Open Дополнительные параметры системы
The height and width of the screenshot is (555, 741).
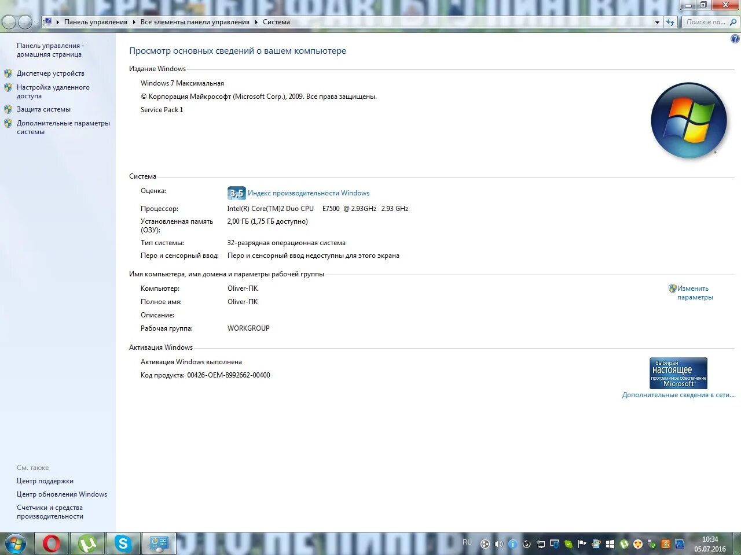click(x=63, y=127)
